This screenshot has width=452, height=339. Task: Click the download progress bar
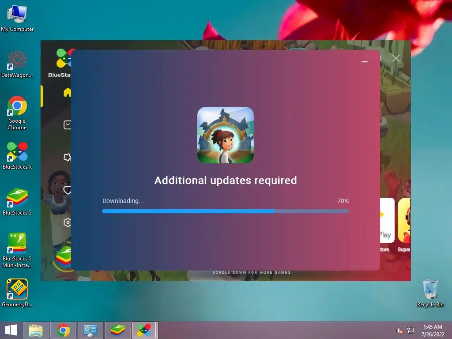pos(226,211)
